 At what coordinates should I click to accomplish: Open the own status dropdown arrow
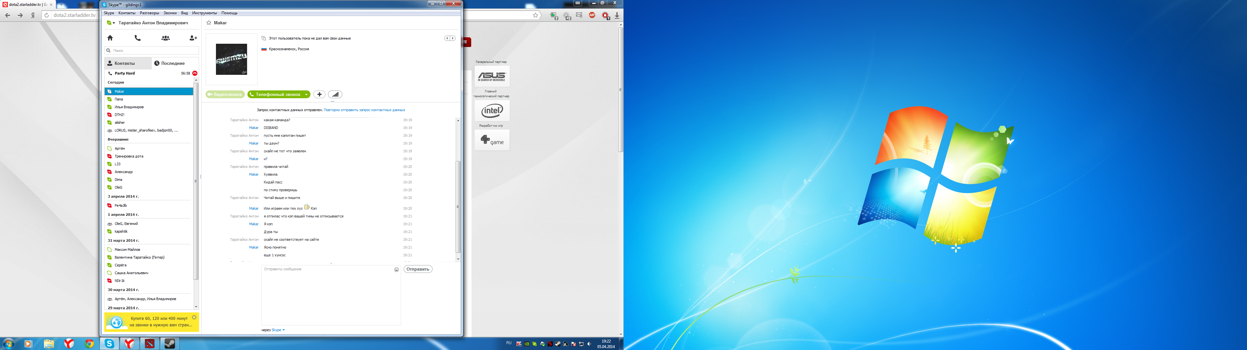tap(114, 23)
